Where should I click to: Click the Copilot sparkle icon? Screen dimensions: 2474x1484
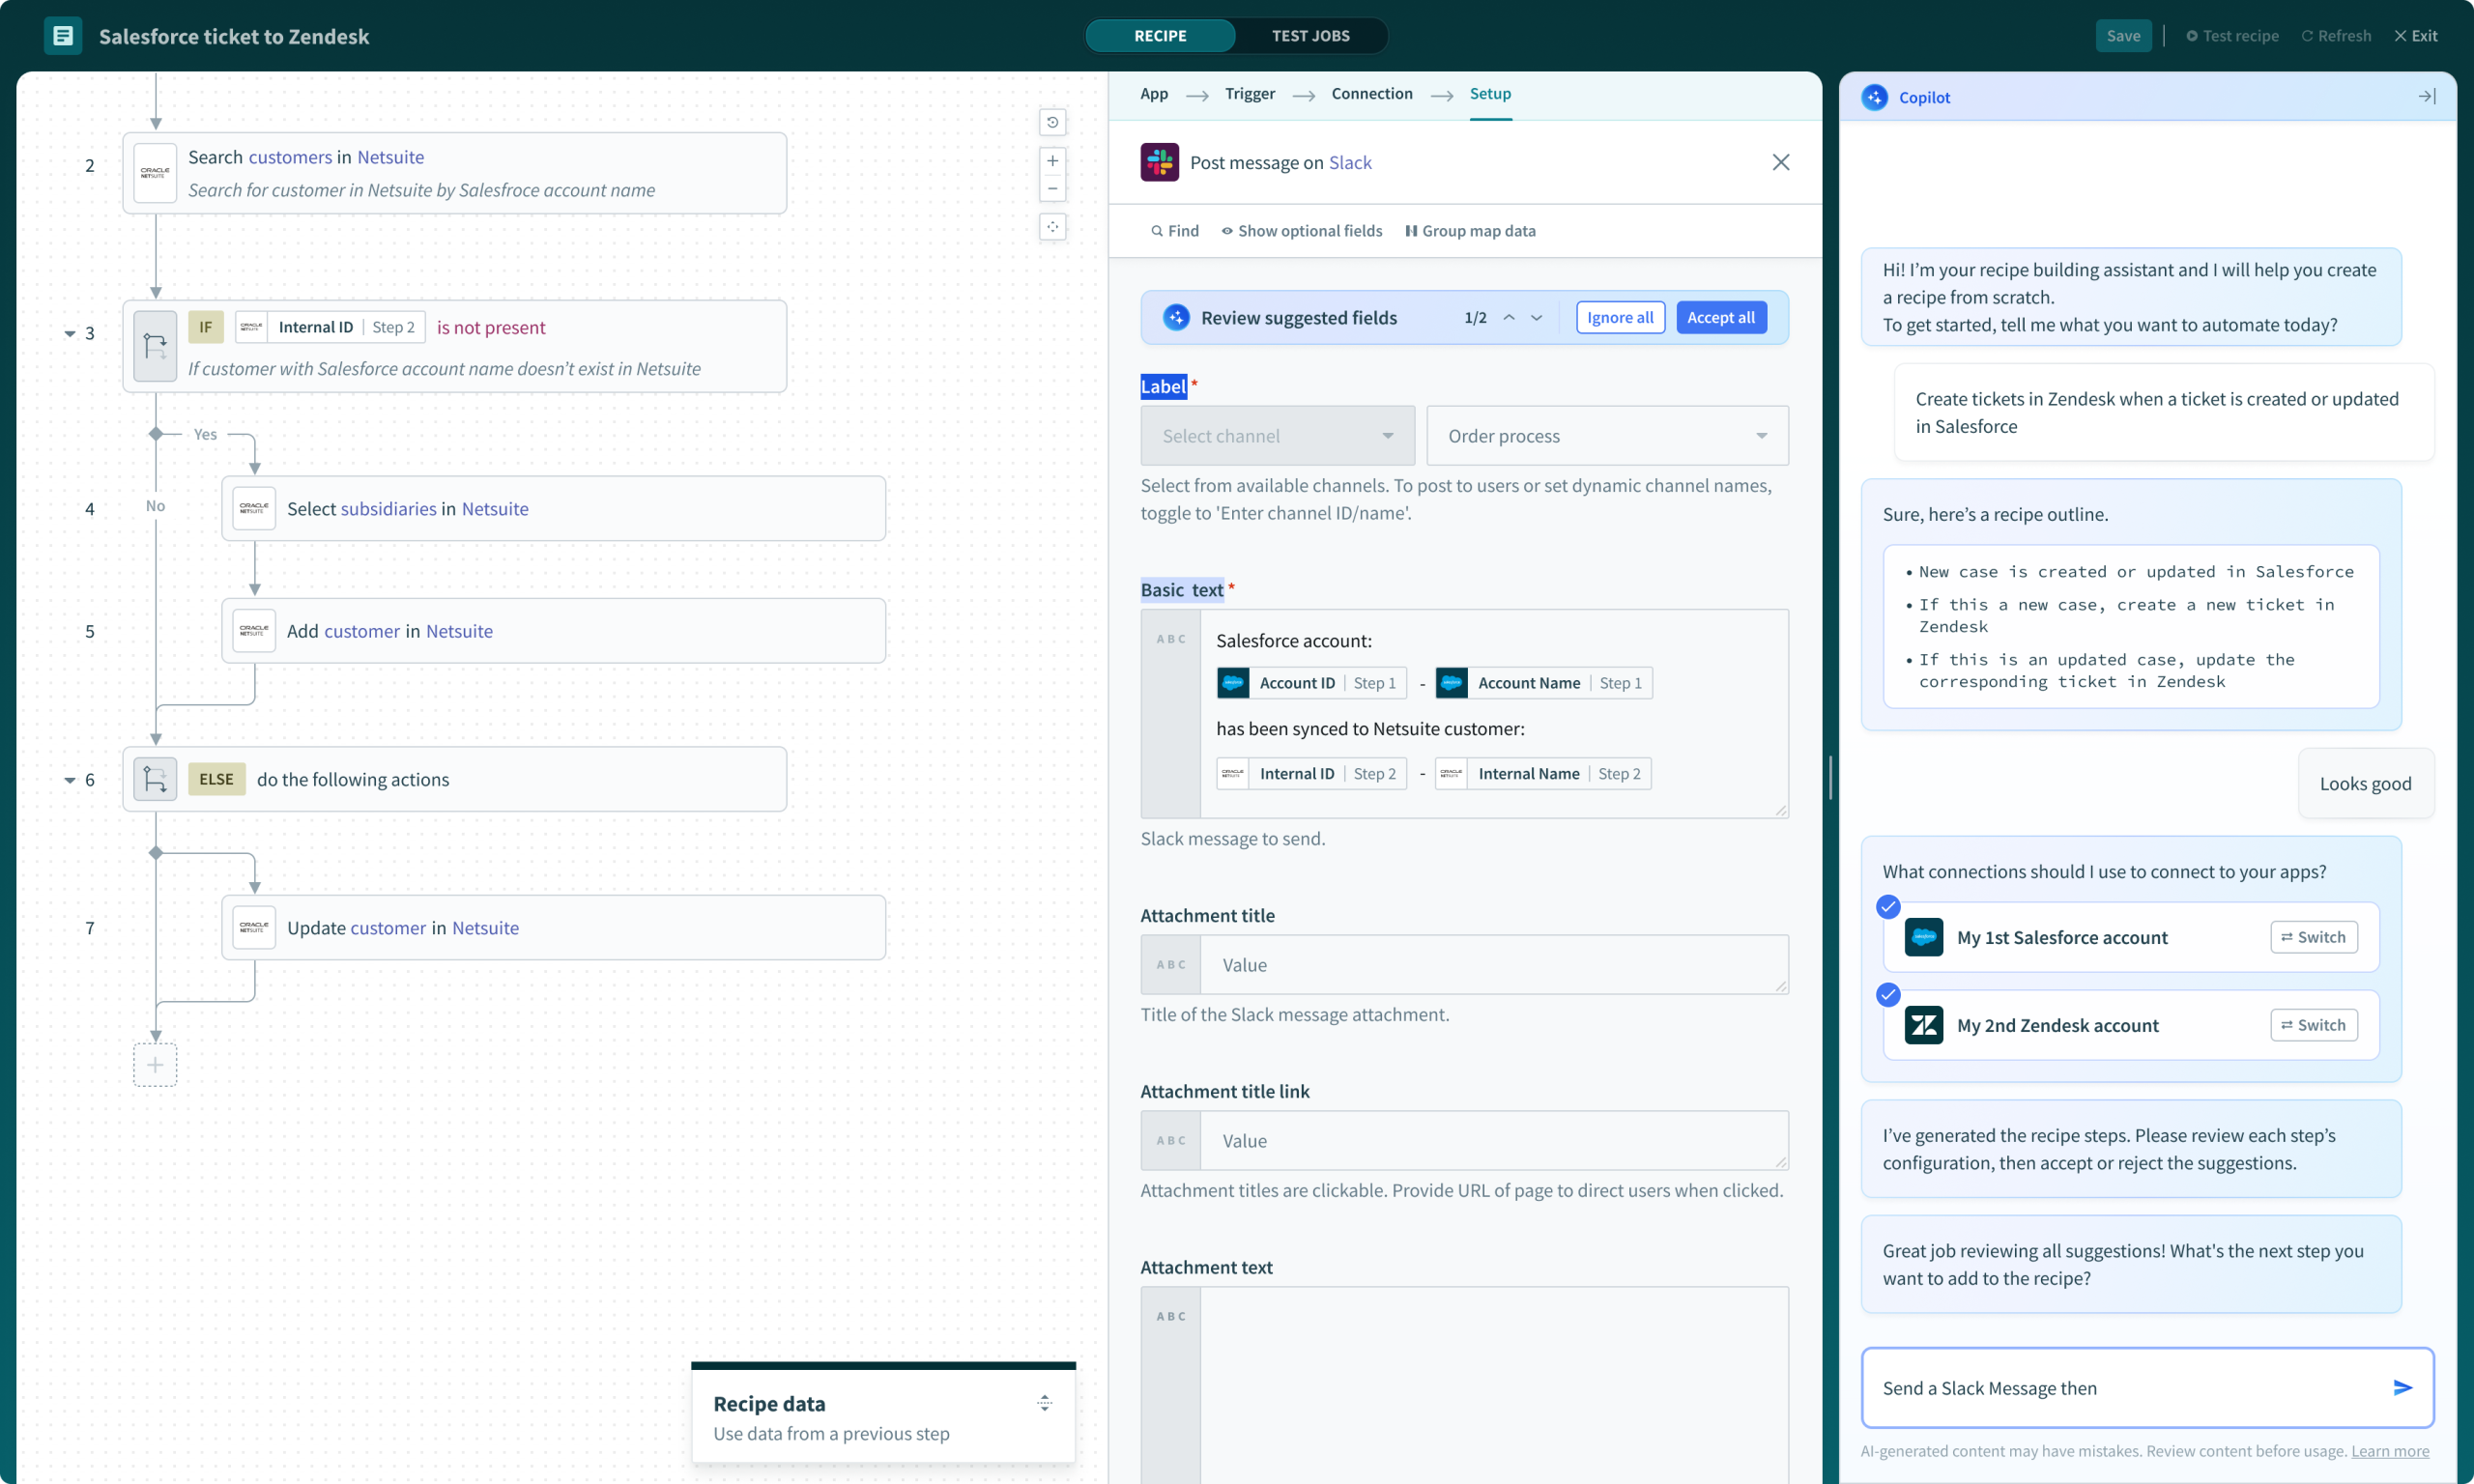point(1874,97)
